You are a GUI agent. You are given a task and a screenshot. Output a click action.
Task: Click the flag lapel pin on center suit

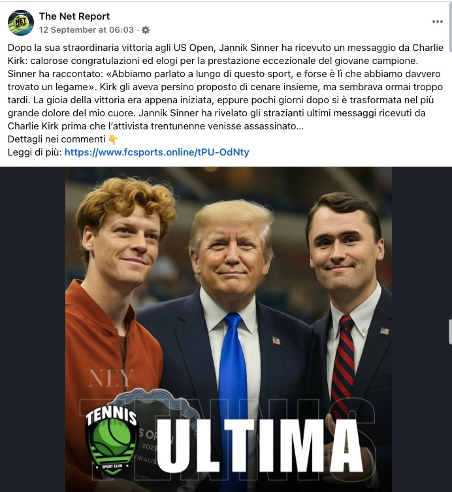(x=276, y=340)
